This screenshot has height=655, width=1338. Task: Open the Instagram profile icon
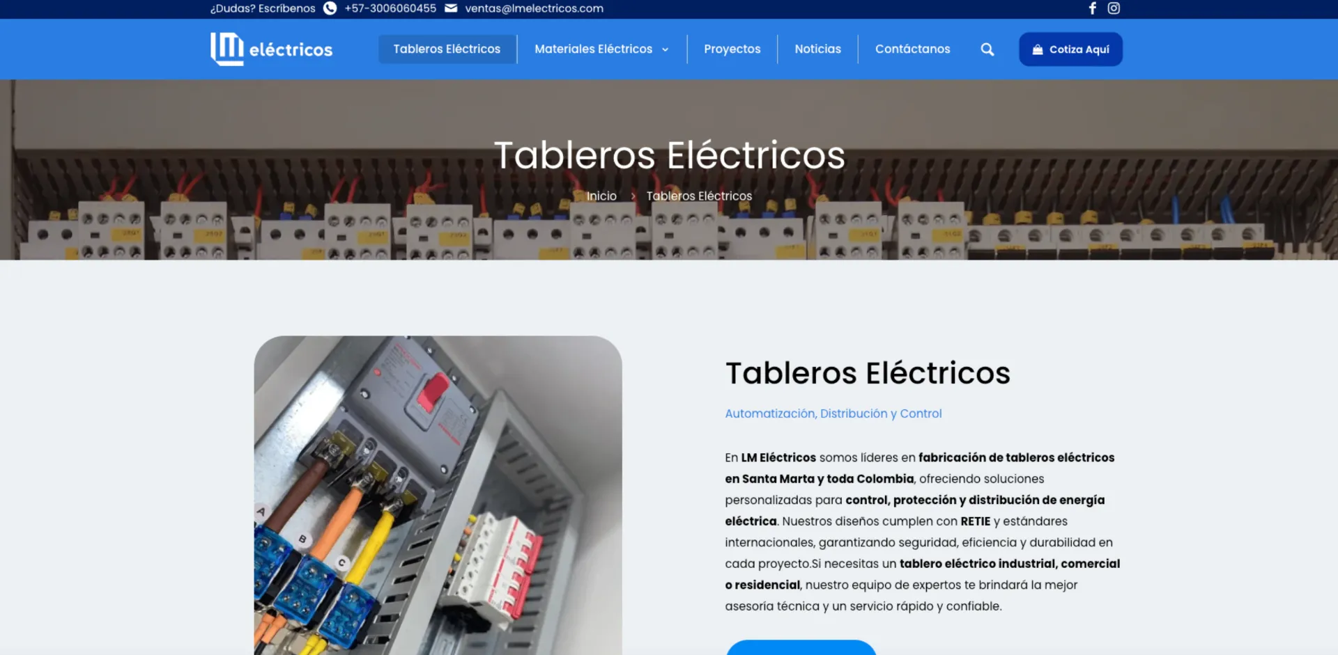(x=1114, y=8)
